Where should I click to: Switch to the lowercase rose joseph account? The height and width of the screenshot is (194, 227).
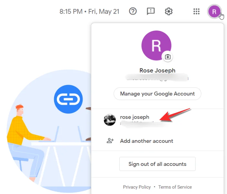click(135, 117)
